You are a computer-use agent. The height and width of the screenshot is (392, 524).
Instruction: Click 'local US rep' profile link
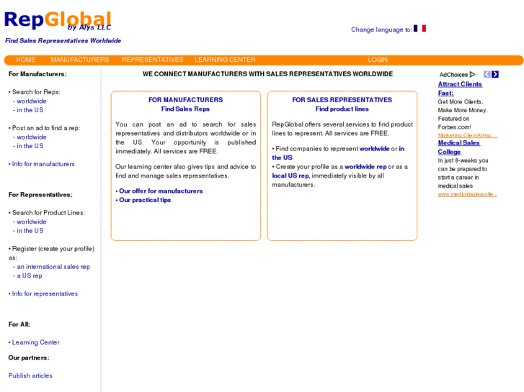tap(290, 176)
